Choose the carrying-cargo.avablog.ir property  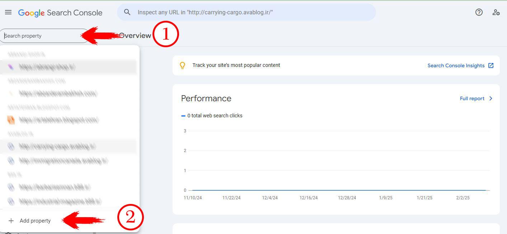[68, 146]
